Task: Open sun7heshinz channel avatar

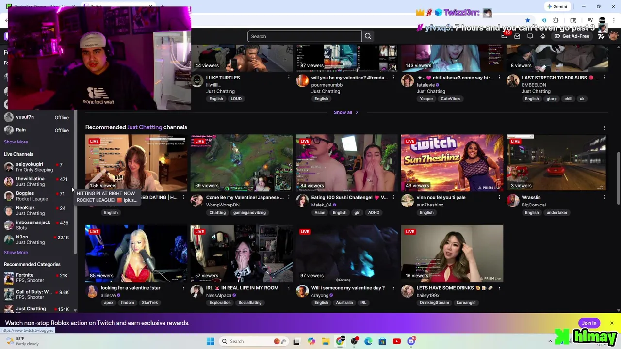Action: pyautogui.click(x=408, y=201)
